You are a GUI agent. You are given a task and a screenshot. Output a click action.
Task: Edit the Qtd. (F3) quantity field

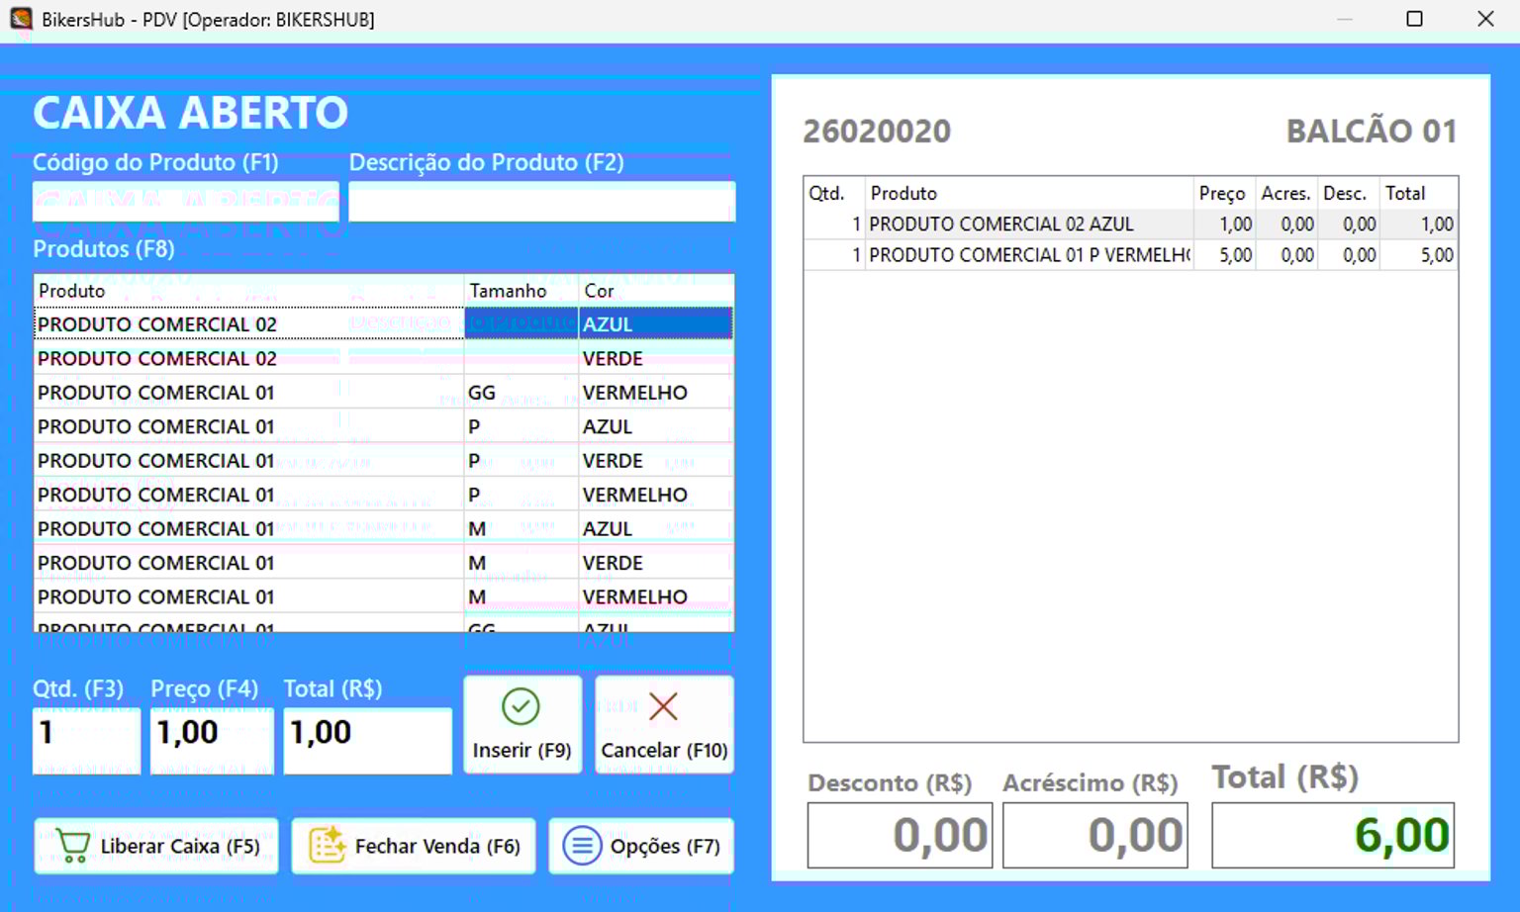[86, 740]
